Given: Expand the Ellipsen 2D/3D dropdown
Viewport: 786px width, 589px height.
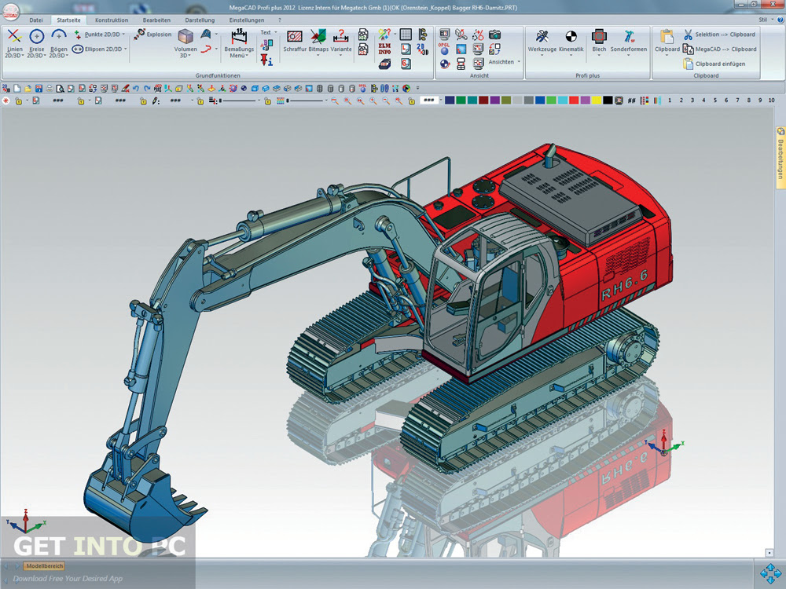Looking at the screenshot, I should tap(125, 49).
